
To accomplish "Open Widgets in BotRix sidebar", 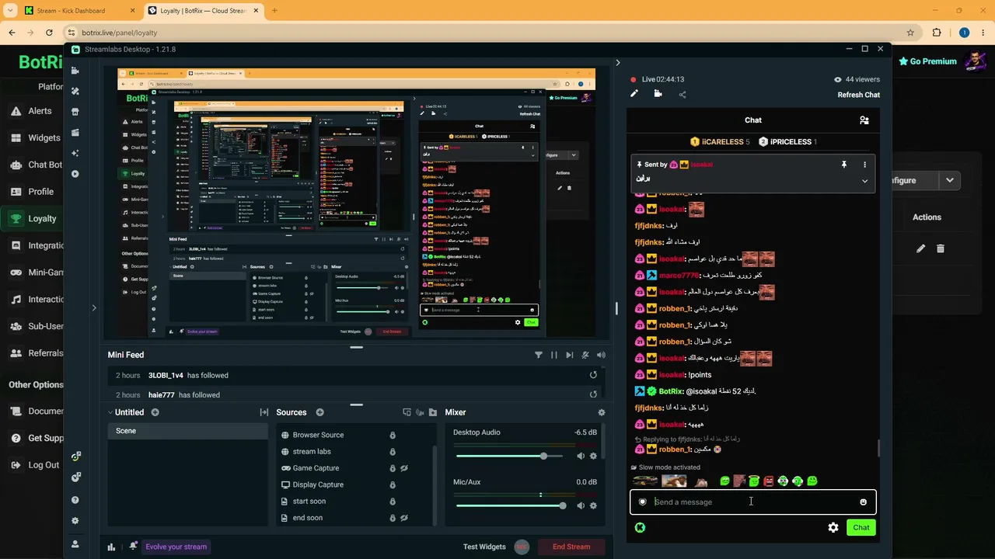I will 35,138.
